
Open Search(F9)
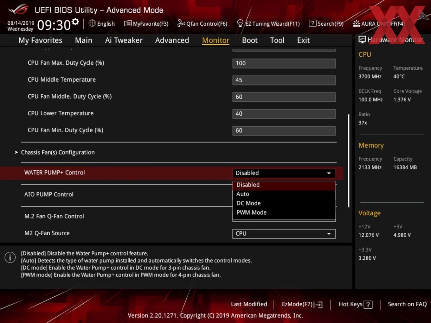tap(326, 23)
